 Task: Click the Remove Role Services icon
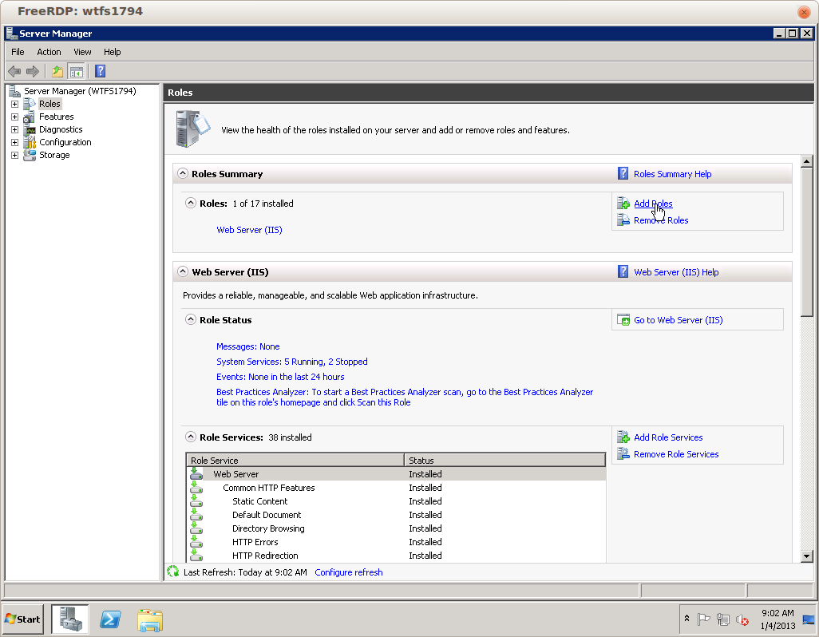(x=623, y=453)
